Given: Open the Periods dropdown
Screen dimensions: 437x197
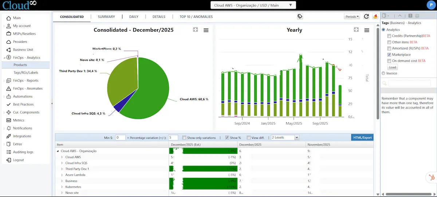Looking at the screenshot, I should [352, 16].
